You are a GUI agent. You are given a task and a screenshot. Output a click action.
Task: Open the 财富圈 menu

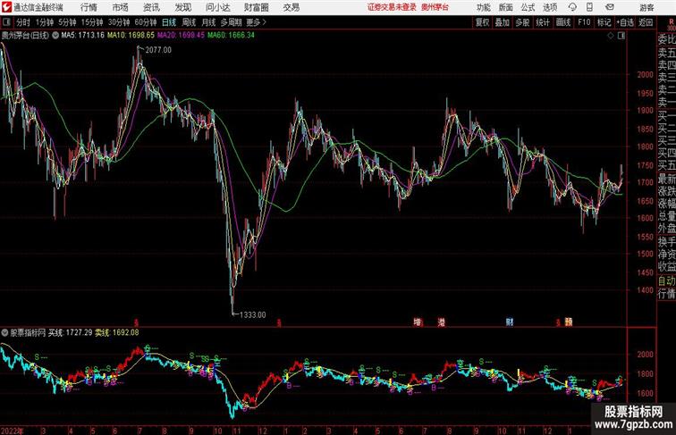tap(256, 7)
